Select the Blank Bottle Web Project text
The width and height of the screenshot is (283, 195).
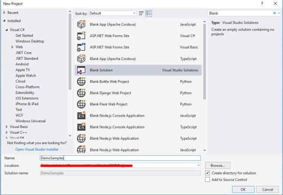coord(109,81)
